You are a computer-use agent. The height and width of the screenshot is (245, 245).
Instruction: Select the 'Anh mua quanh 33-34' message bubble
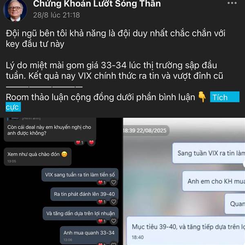coord(89,235)
